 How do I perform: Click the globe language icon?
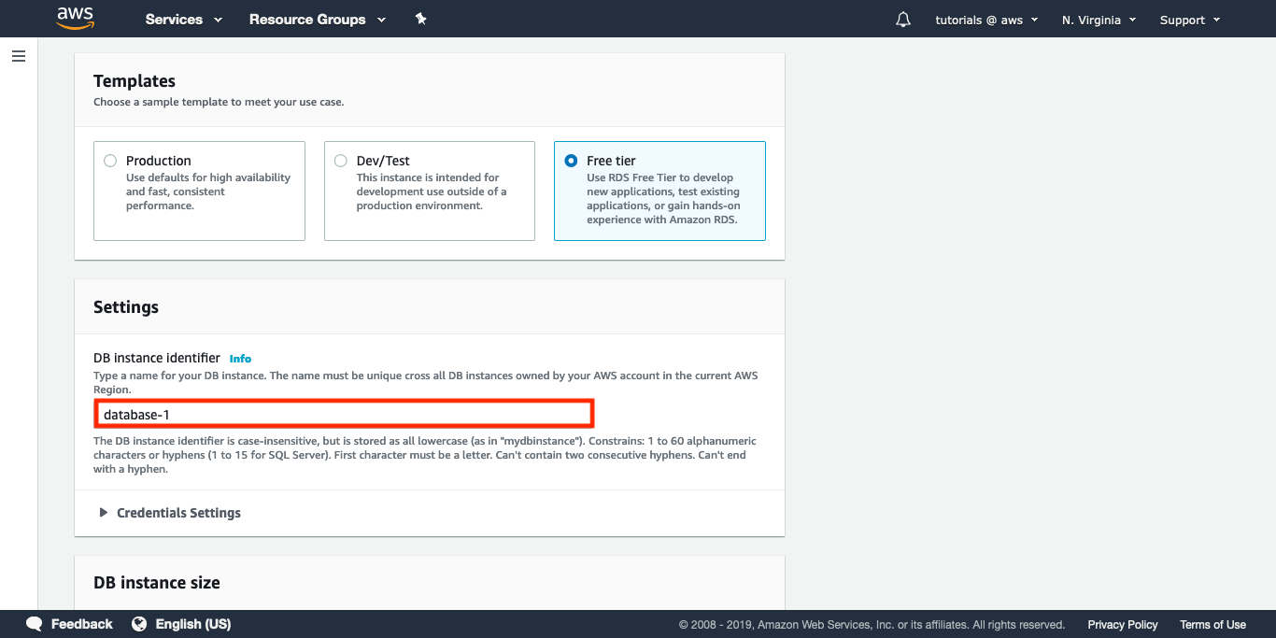pyautogui.click(x=139, y=624)
